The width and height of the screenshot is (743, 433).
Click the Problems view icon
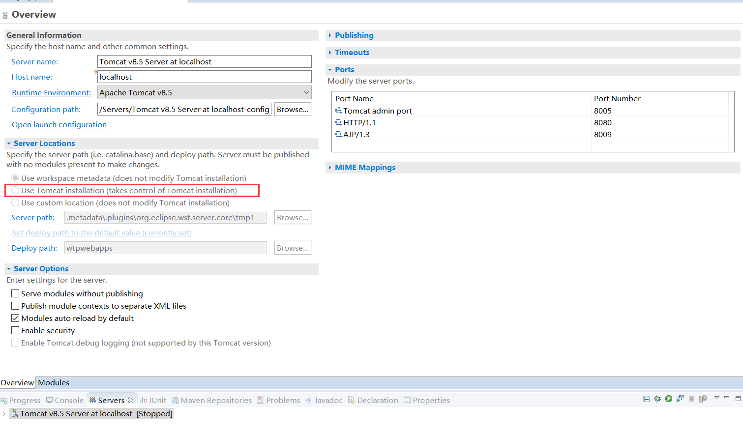[x=261, y=400]
